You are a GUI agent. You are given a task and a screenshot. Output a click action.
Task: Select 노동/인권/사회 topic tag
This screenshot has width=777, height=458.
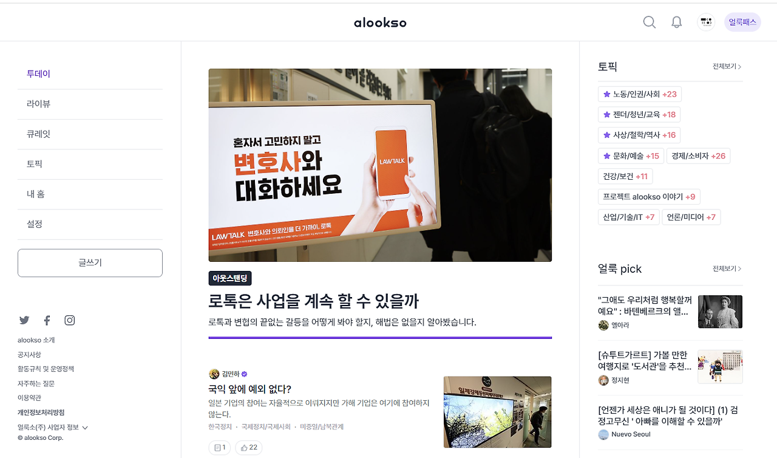(x=640, y=94)
